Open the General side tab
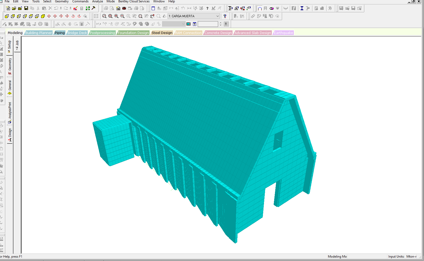Image resolution: width=424 pixels, height=261 pixels. (10, 87)
